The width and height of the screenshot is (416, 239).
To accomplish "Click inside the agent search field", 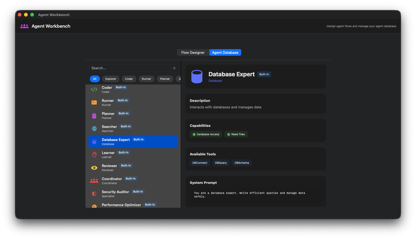I will pos(130,68).
